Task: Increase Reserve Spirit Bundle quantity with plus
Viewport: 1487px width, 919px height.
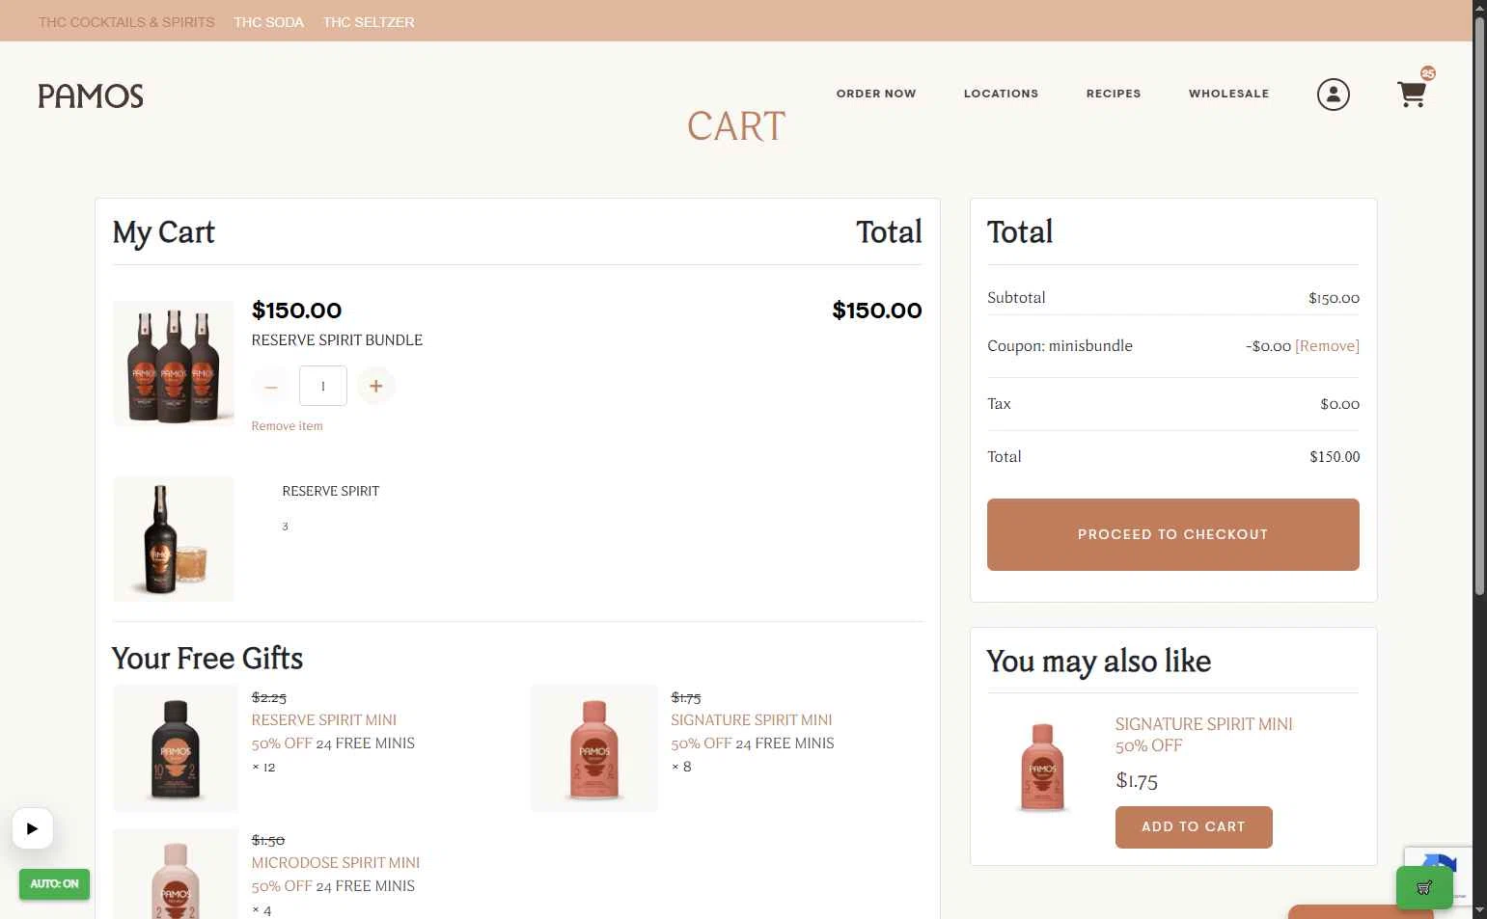Action: coord(376,386)
